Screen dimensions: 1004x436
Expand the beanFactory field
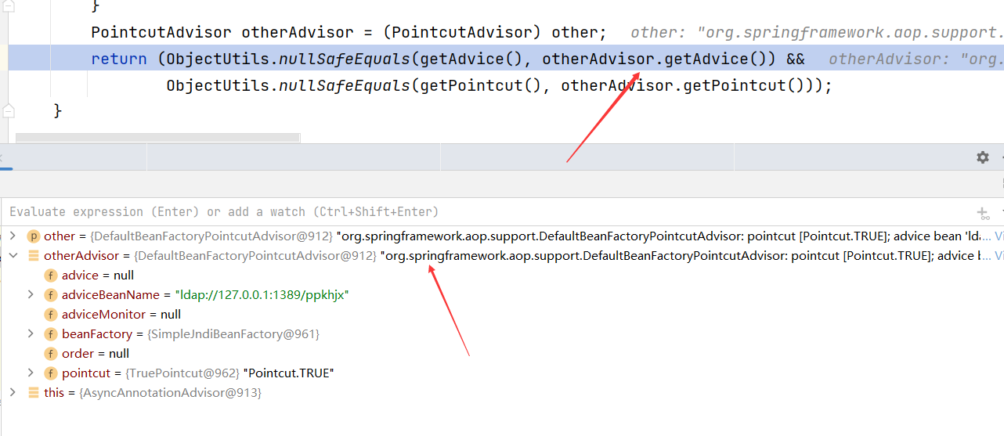click(x=31, y=333)
